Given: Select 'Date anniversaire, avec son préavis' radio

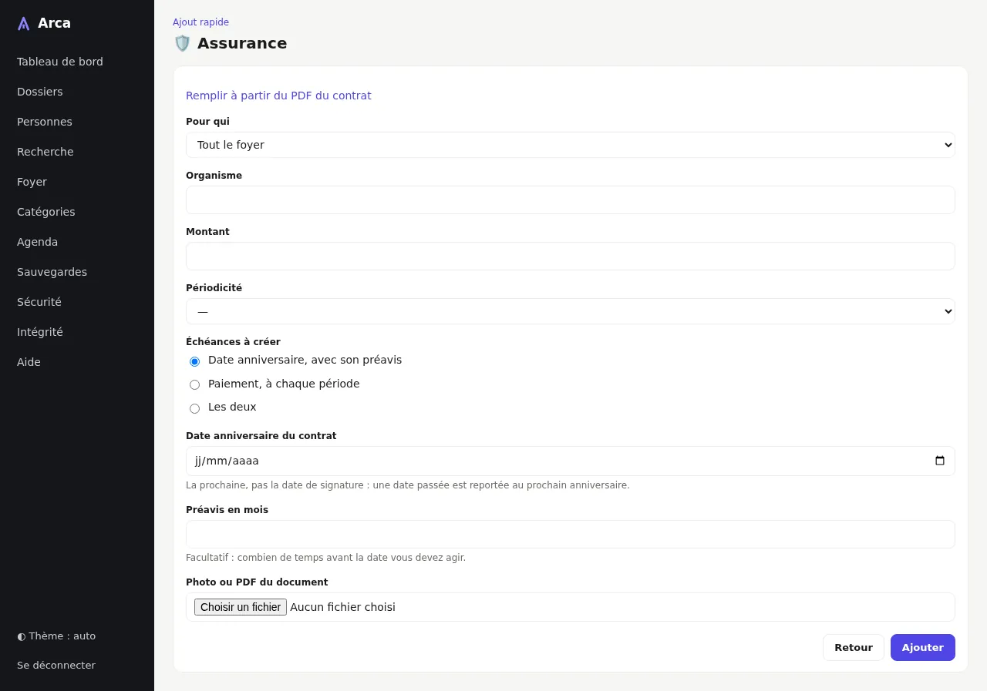Looking at the screenshot, I should tap(194, 361).
